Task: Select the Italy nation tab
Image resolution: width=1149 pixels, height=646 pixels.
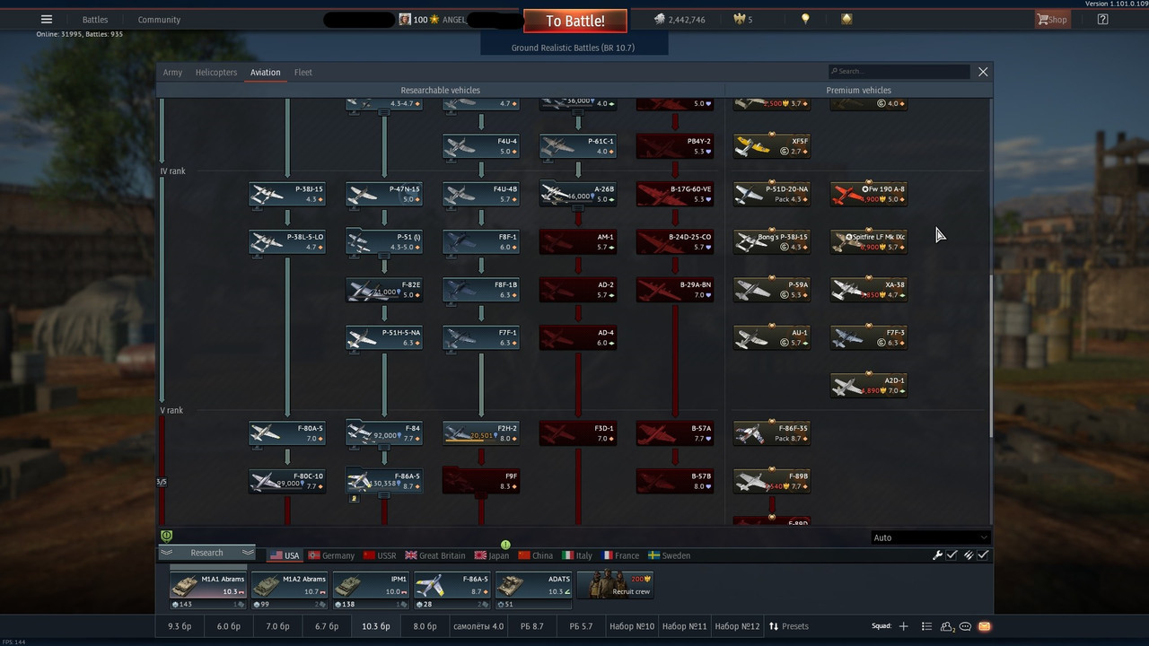Action: [x=577, y=555]
